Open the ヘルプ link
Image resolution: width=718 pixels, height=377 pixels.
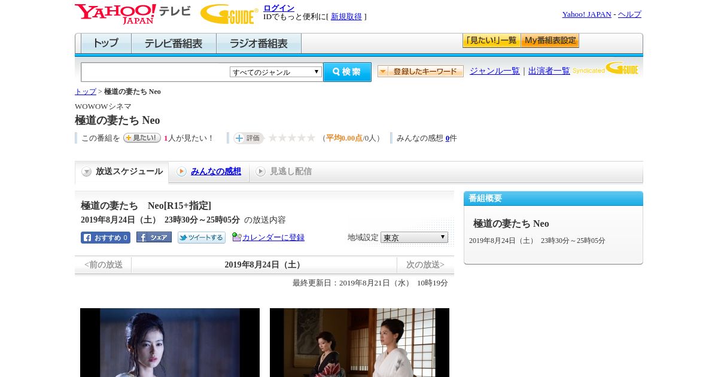pos(629,14)
